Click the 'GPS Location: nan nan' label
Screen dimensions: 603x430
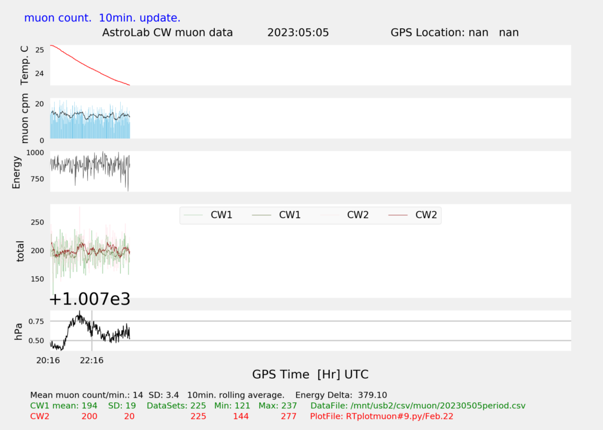pos(455,33)
